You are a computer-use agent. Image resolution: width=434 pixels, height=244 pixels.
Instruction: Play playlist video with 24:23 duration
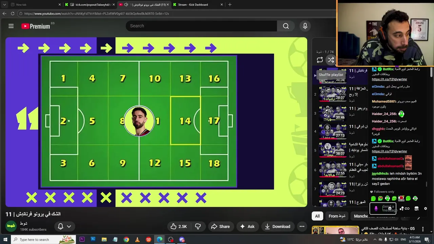point(332,189)
